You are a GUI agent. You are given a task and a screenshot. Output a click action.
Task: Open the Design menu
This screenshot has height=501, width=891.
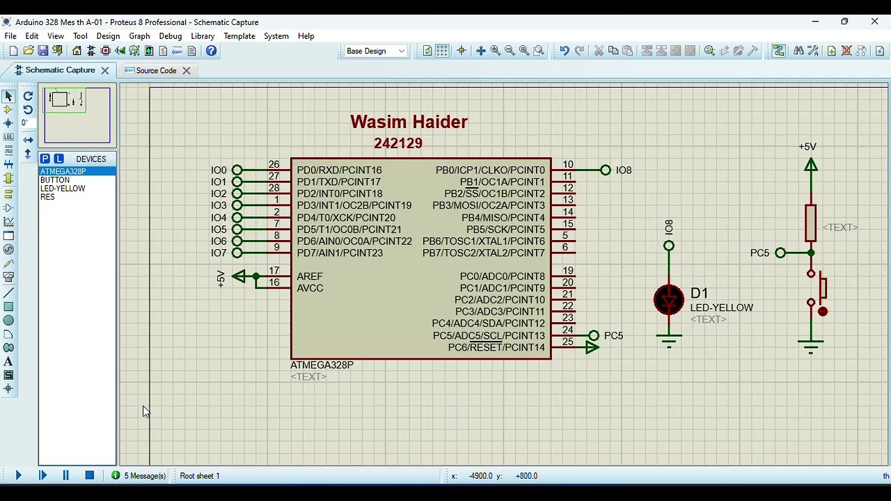[x=108, y=36]
